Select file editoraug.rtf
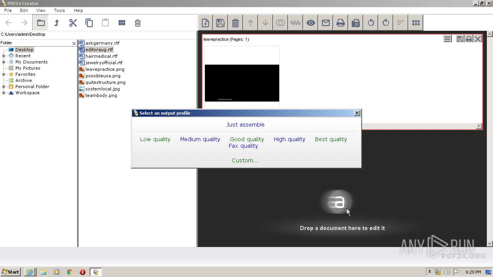Image resolution: width=493 pixels, height=277 pixels. point(96,50)
